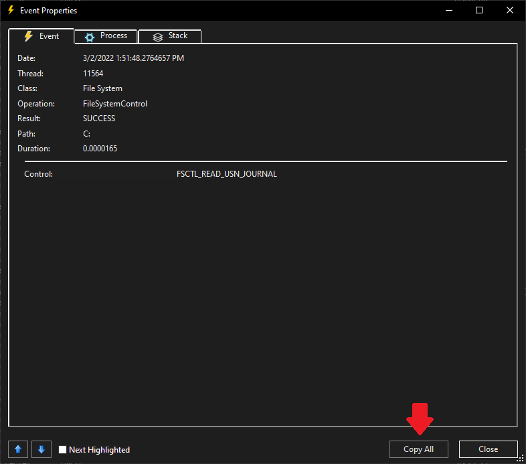Click the window resize grip
Image resolution: width=526 pixels, height=464 pixels.
tap(520, 458)
